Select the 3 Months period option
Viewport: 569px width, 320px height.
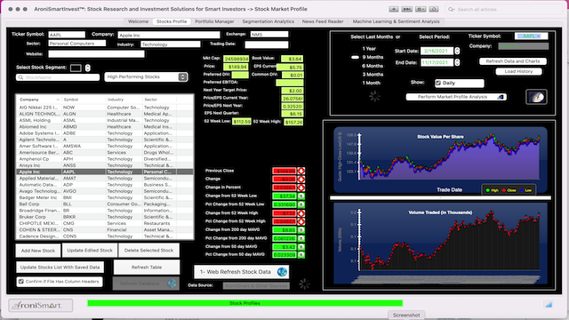coord(373,75)
